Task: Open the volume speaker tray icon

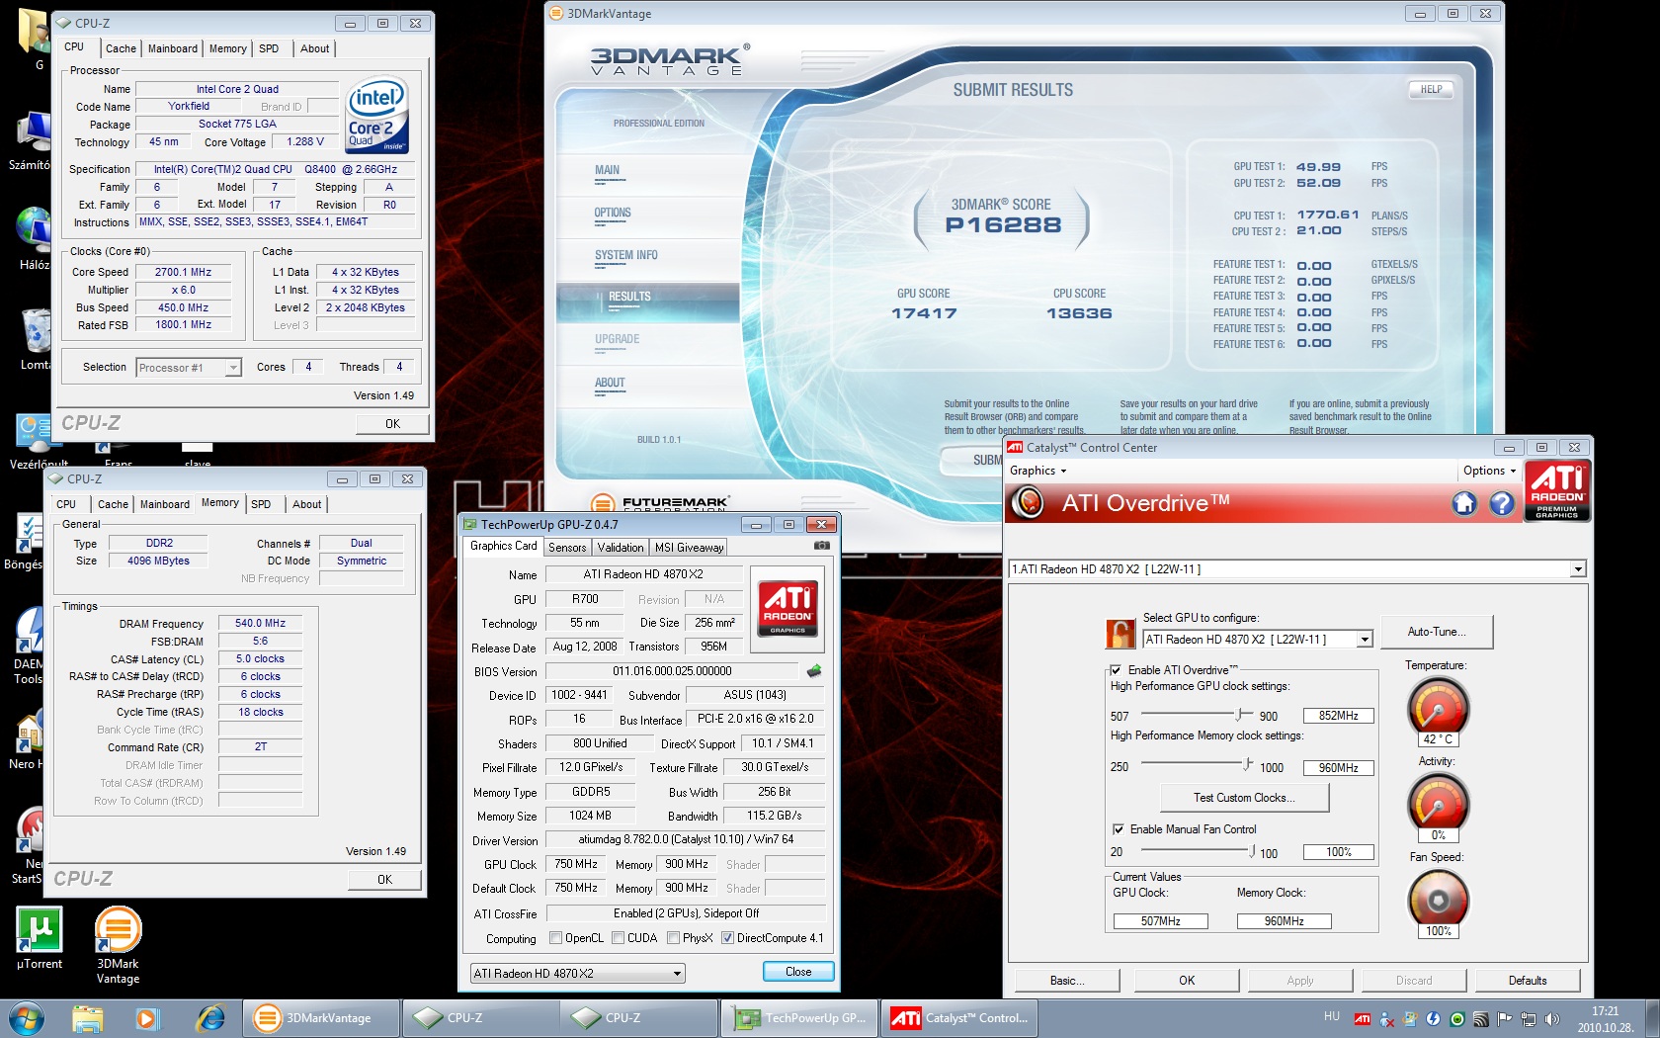Action: [1552, 1018]
